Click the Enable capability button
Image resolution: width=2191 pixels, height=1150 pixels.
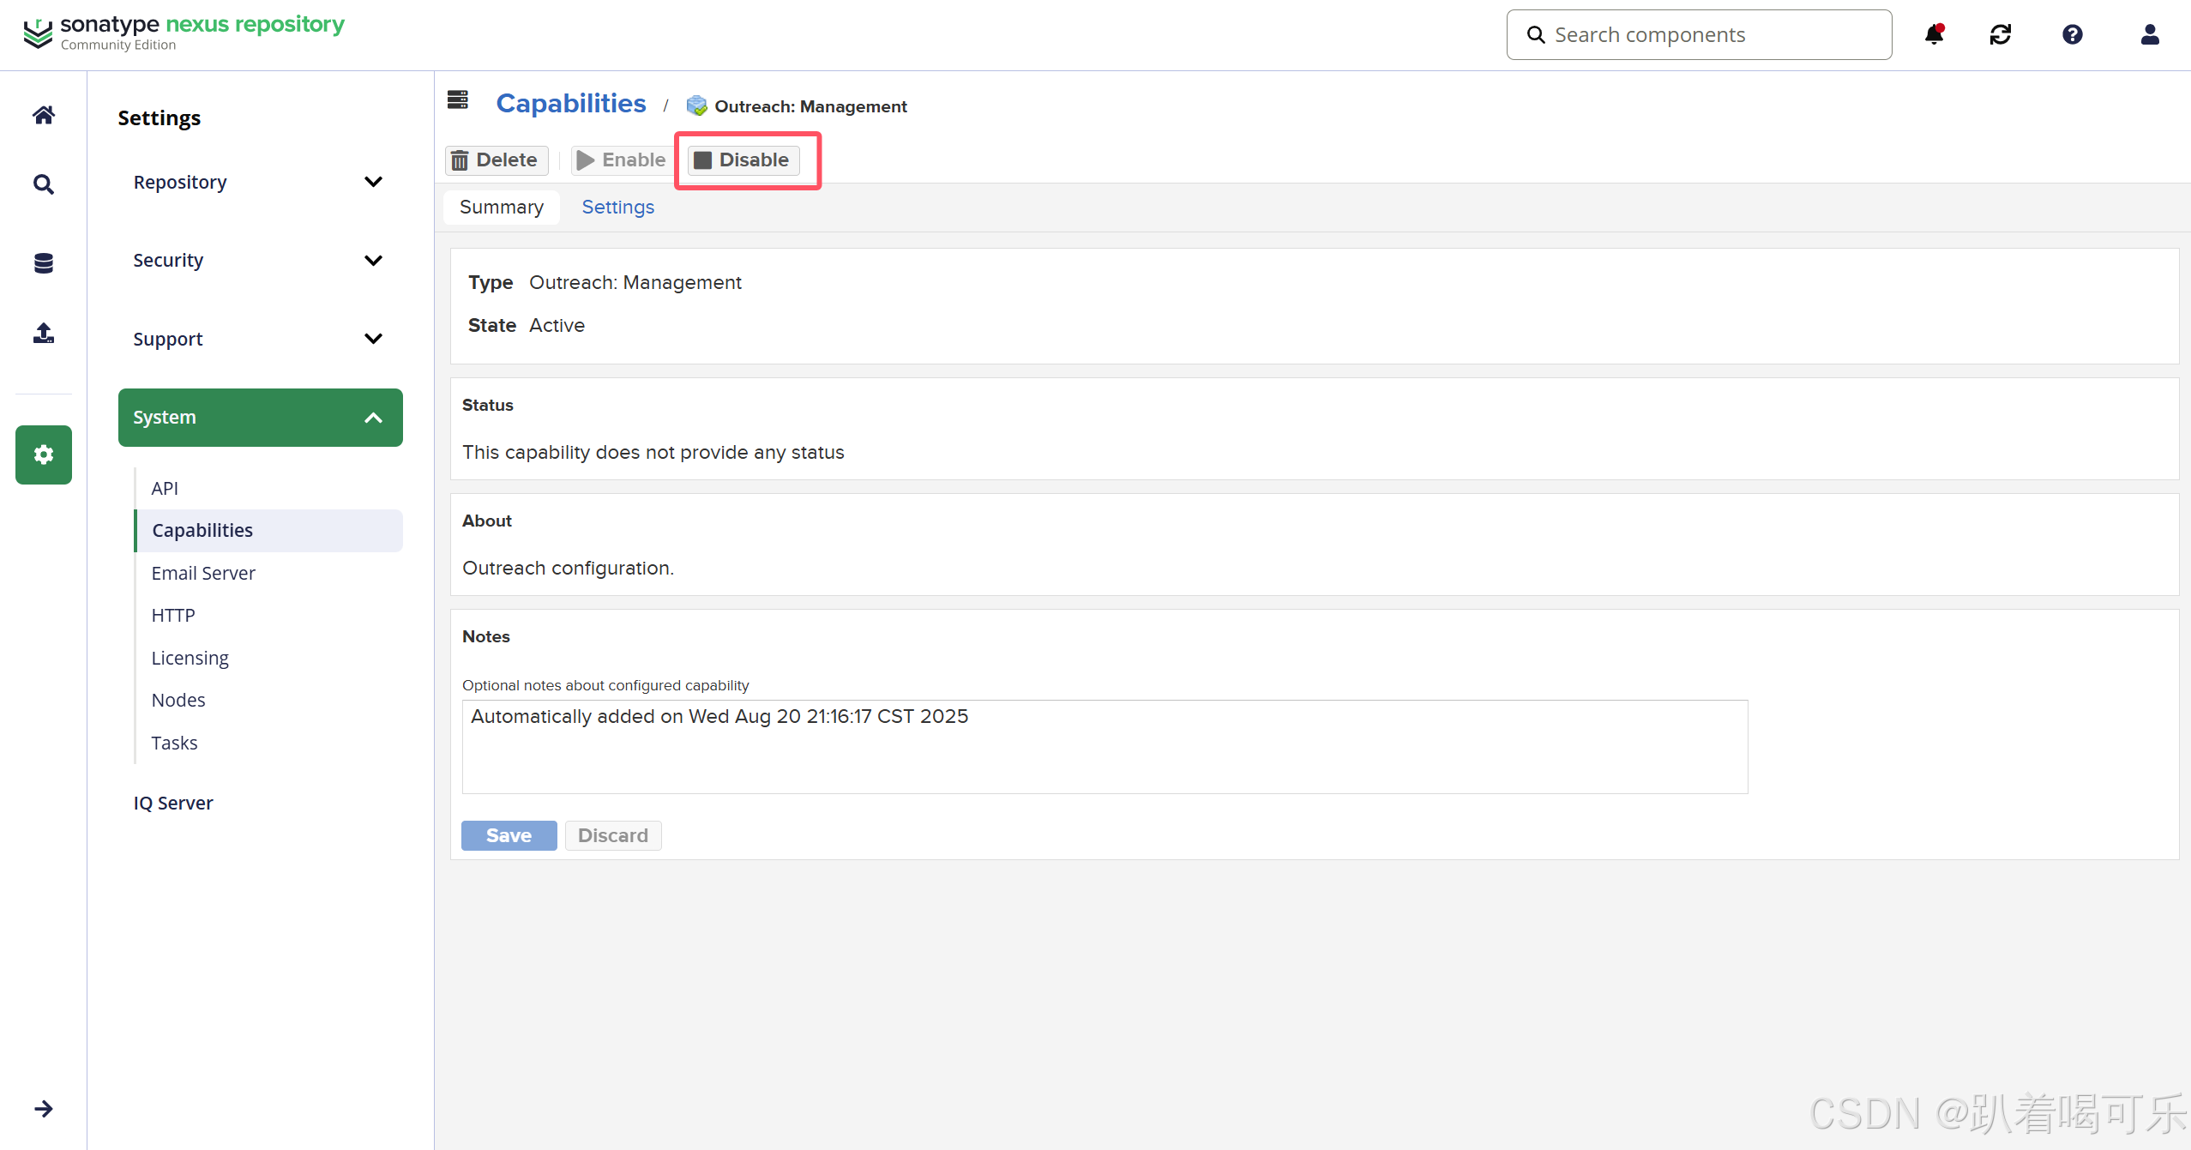623,160
